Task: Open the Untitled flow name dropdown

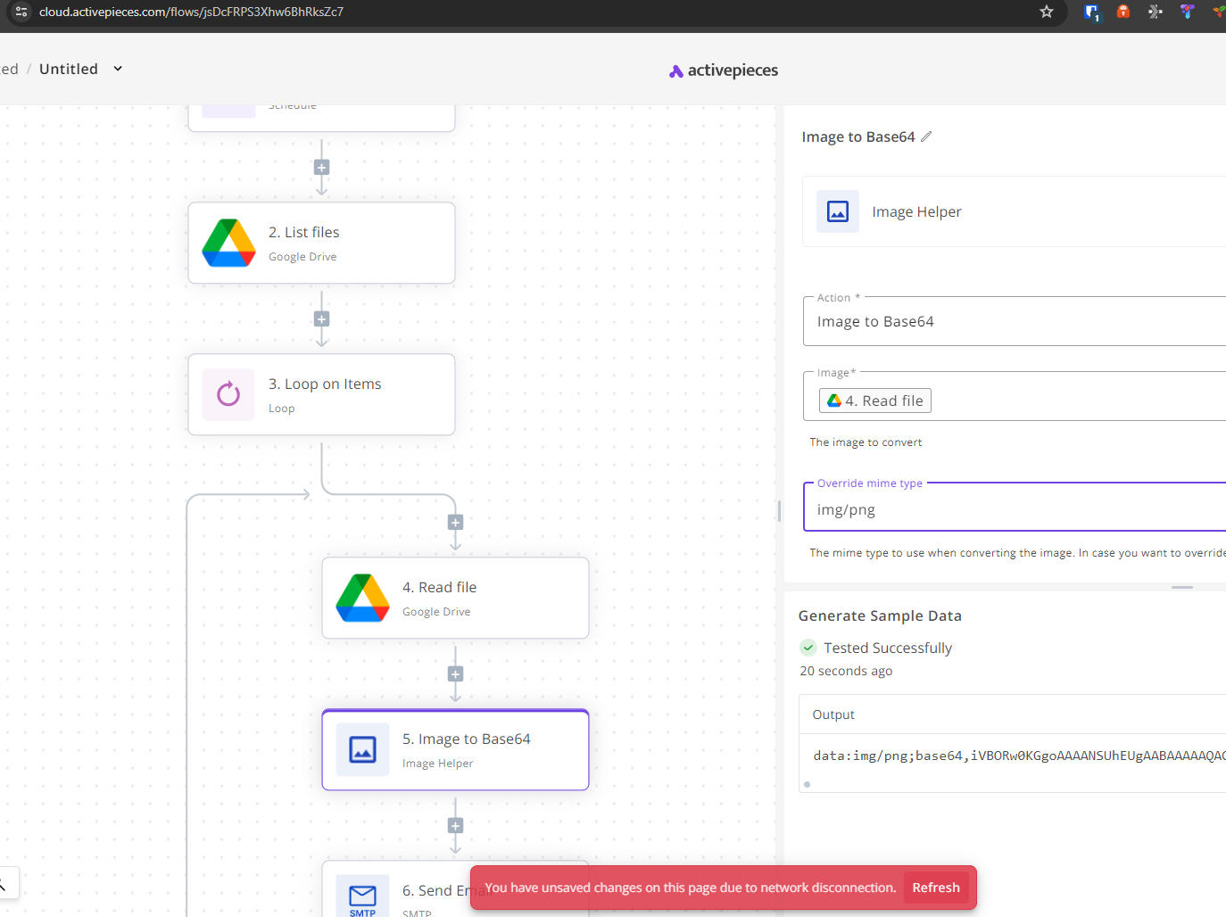Action: [x=118, y=69]
